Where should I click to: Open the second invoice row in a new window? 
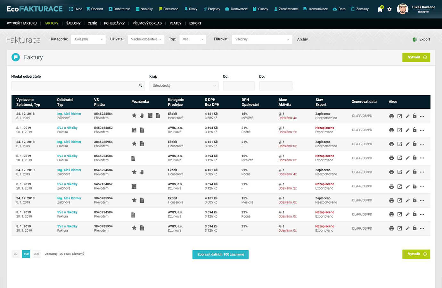click(x=399, y=130)
